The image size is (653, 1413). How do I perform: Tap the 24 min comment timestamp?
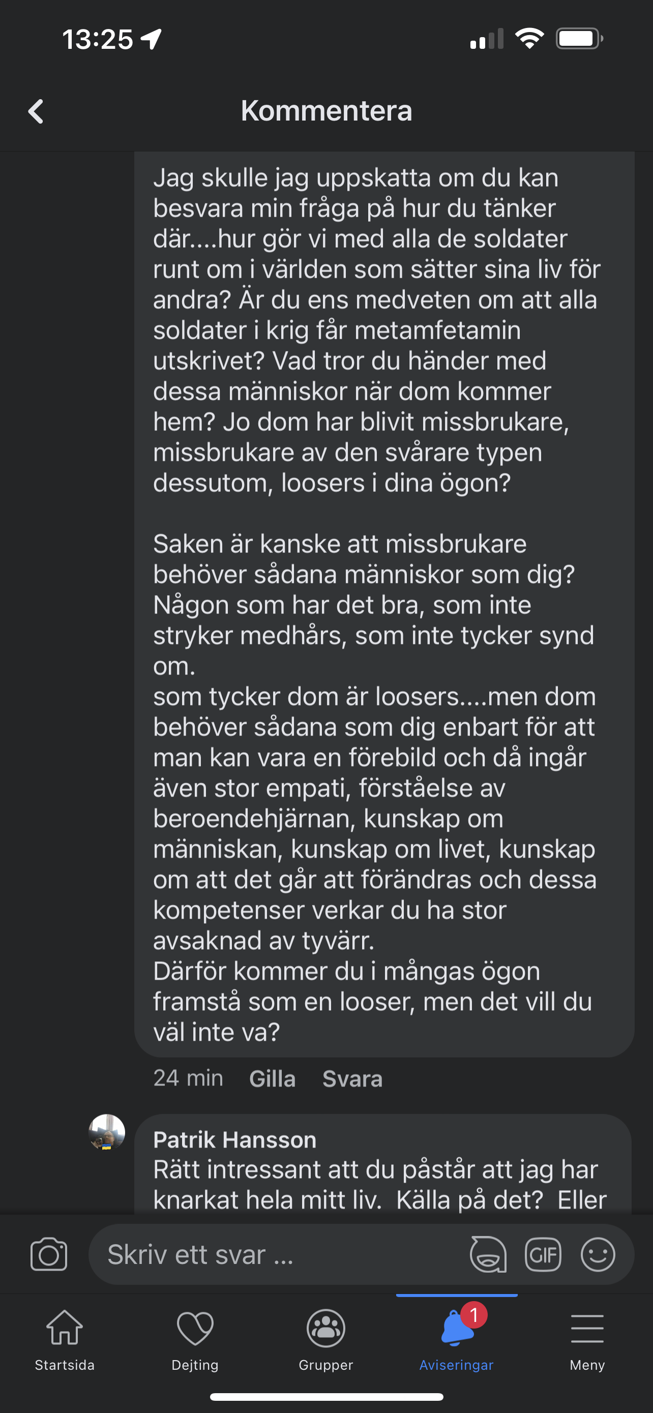188,1078
